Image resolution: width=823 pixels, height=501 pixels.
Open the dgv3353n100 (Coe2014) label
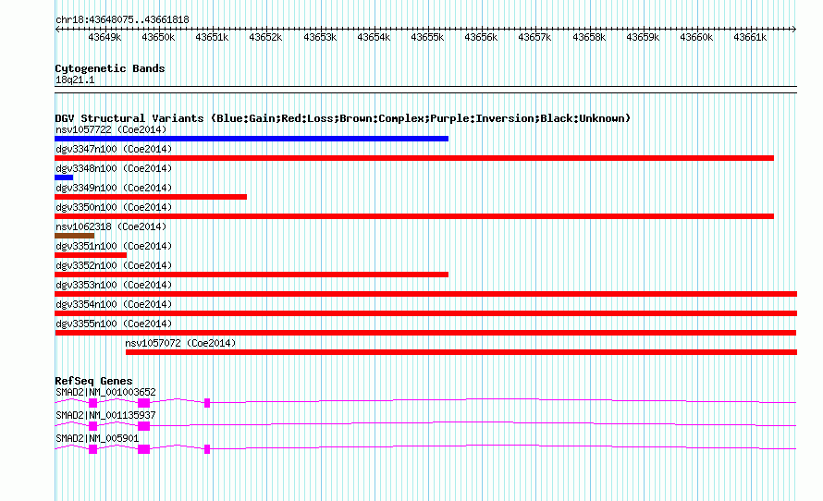point(114,285)
